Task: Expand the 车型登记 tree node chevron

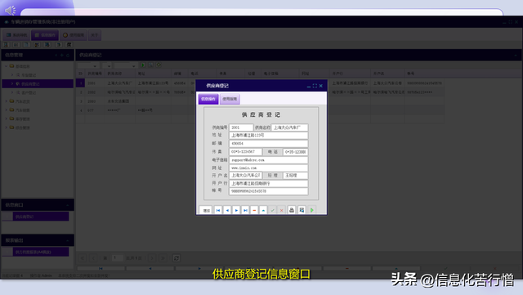Action: point(12,75)
